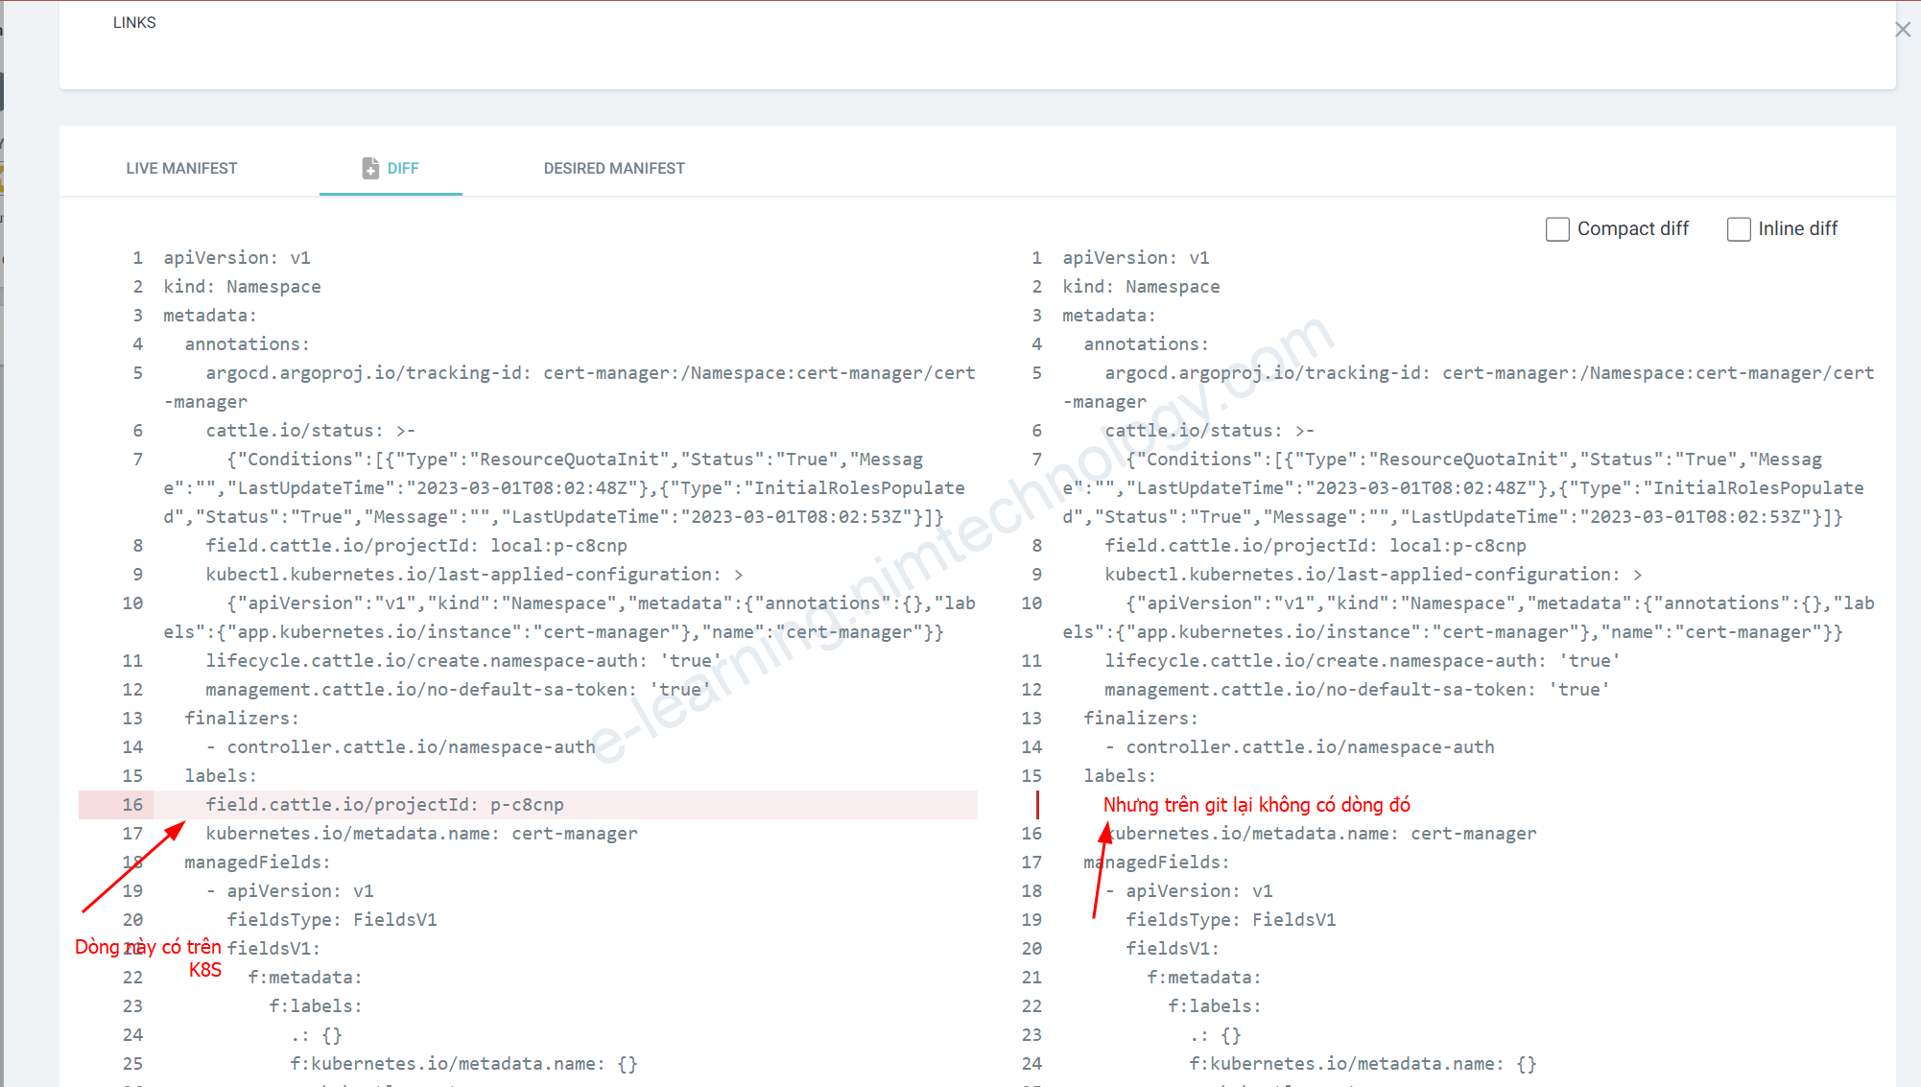1921x1087 pixels.
Task: Select the DIFF tab label
Action: 403,168
